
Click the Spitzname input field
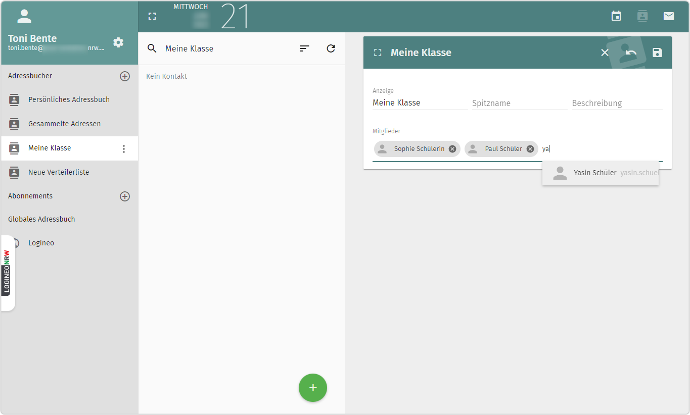(520, 103)
